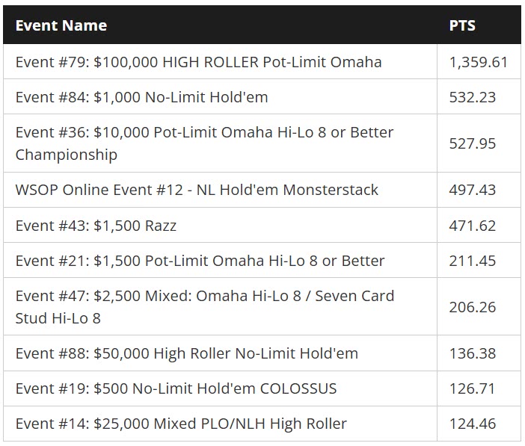Screen dimensions: 525x446
Task: Click the 211.45 points value
Action: point(472,261)
